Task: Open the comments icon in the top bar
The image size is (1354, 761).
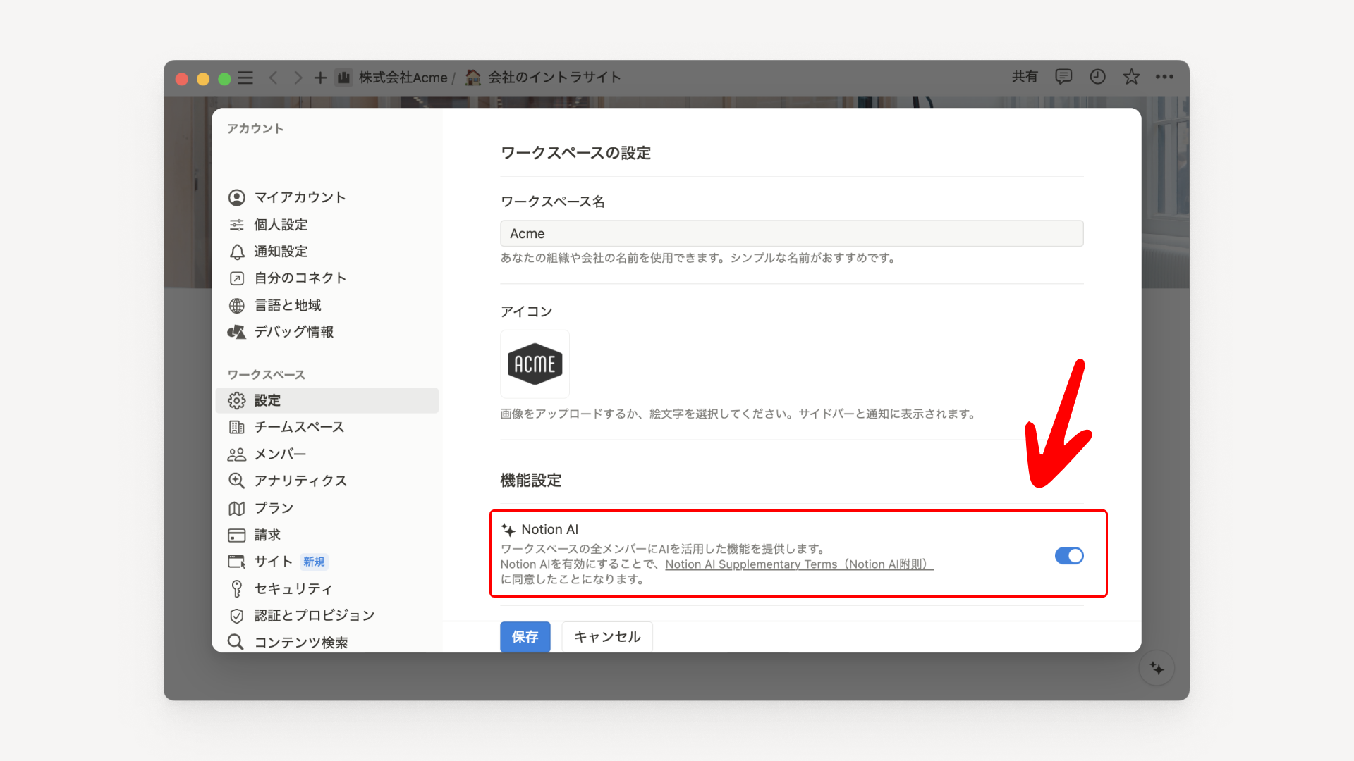Action: pyautogui.click(x=1063, y=77)
